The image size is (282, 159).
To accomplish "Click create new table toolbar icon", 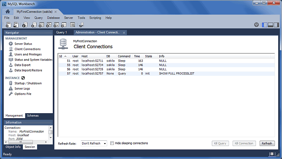I will click(41, 25).
